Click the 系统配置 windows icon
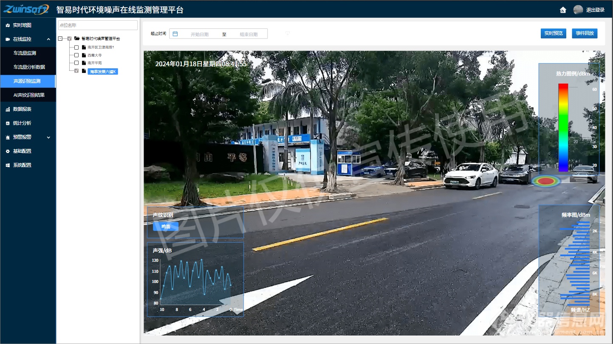This screenshot has height=344, width=613. point(8,165)
